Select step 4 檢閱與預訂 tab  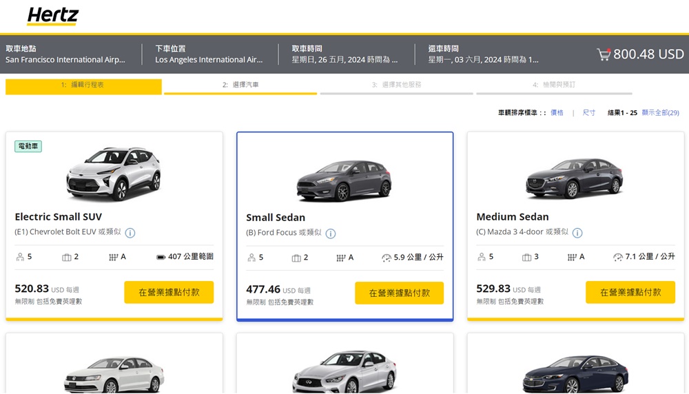point(554,85)
